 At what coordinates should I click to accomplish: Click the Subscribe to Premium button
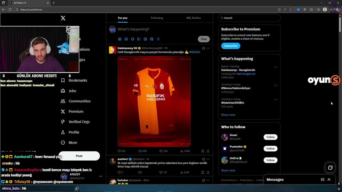point(231,46)
